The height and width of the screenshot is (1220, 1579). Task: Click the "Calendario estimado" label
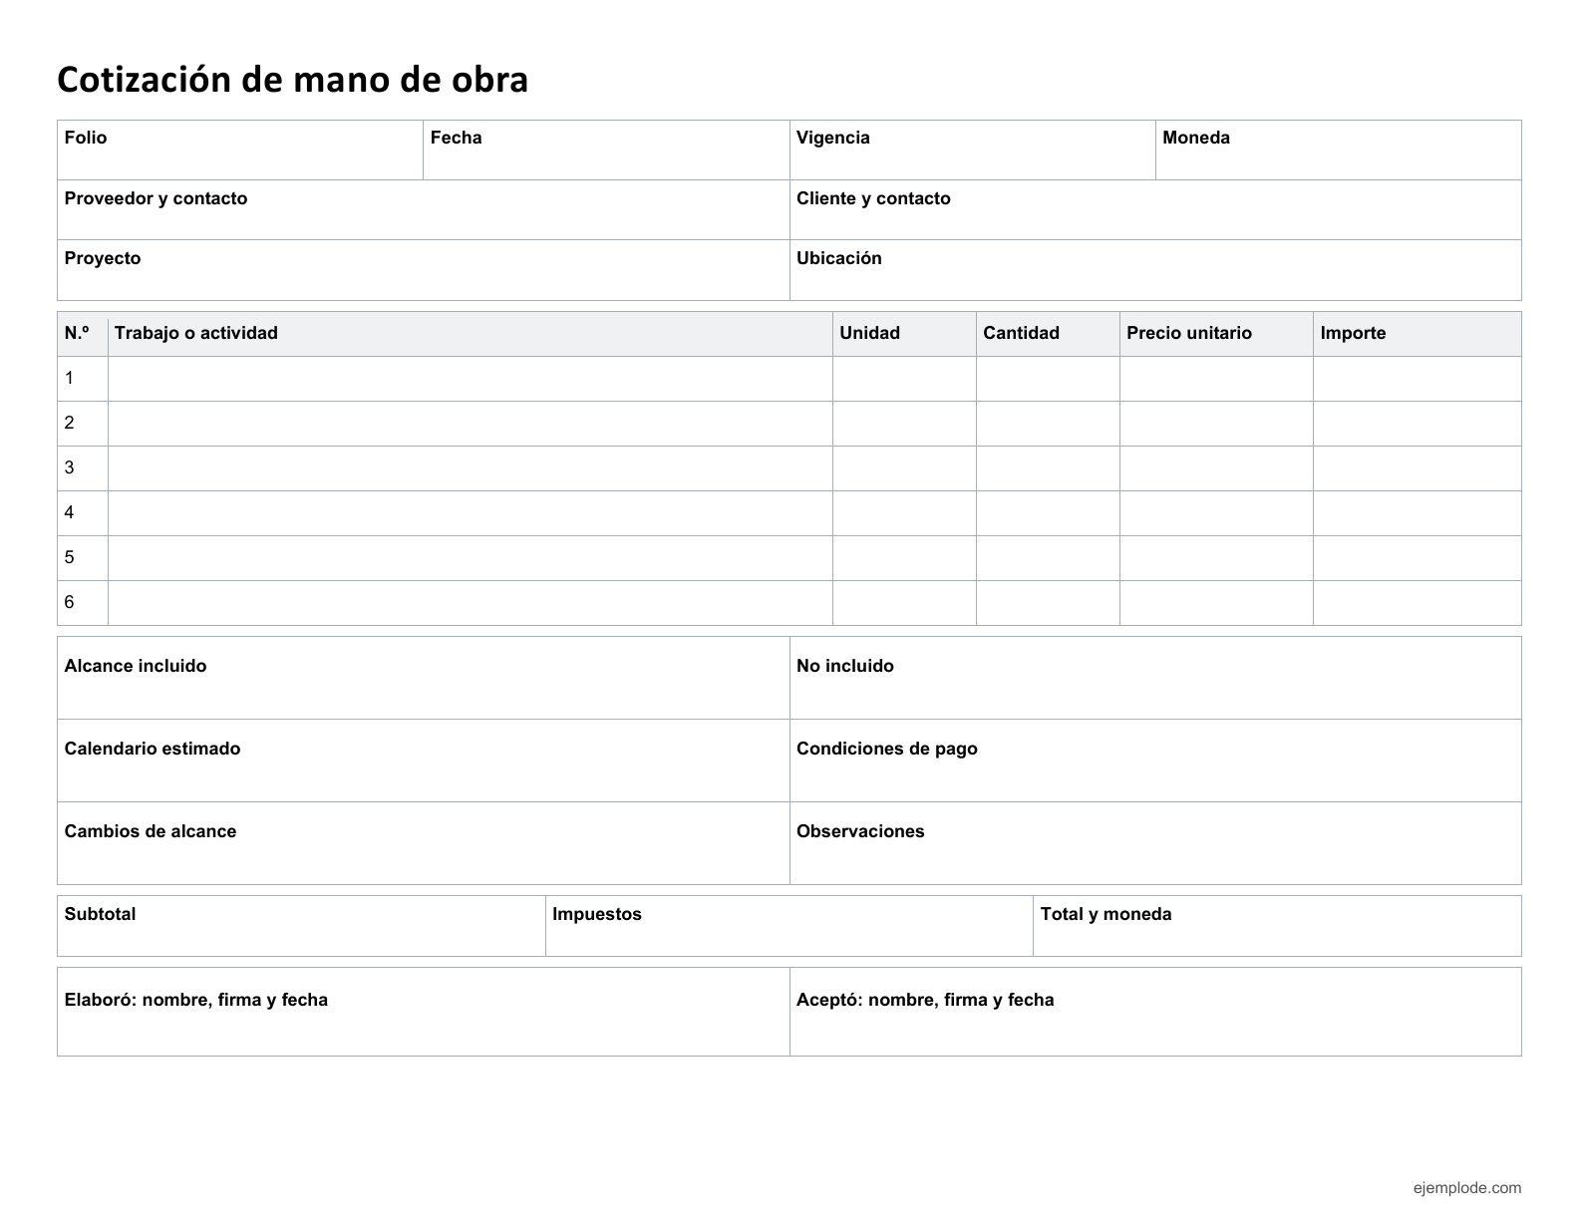(153, 749)
